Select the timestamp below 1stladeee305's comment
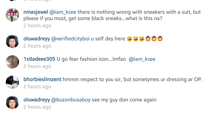This screenshot has width=220, height=113. pyautogui.click(x=37, y=66)
